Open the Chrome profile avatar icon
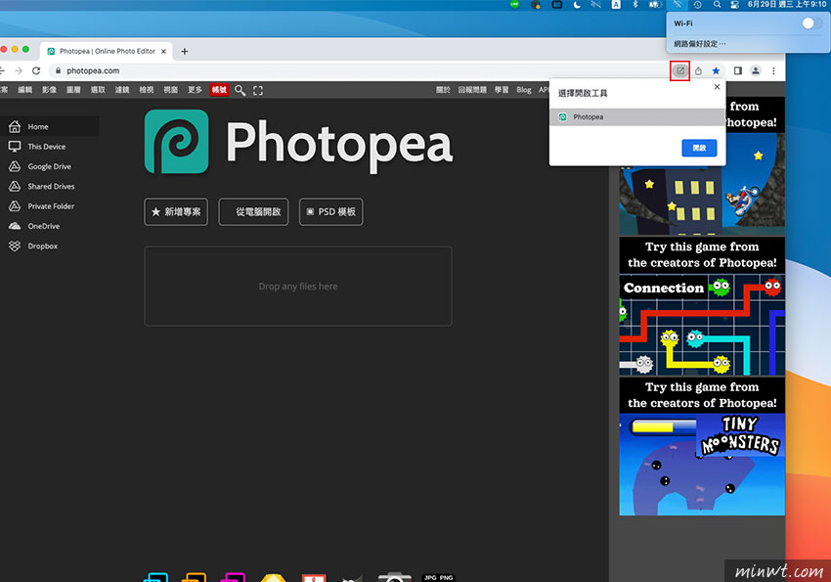 [756, 70]
